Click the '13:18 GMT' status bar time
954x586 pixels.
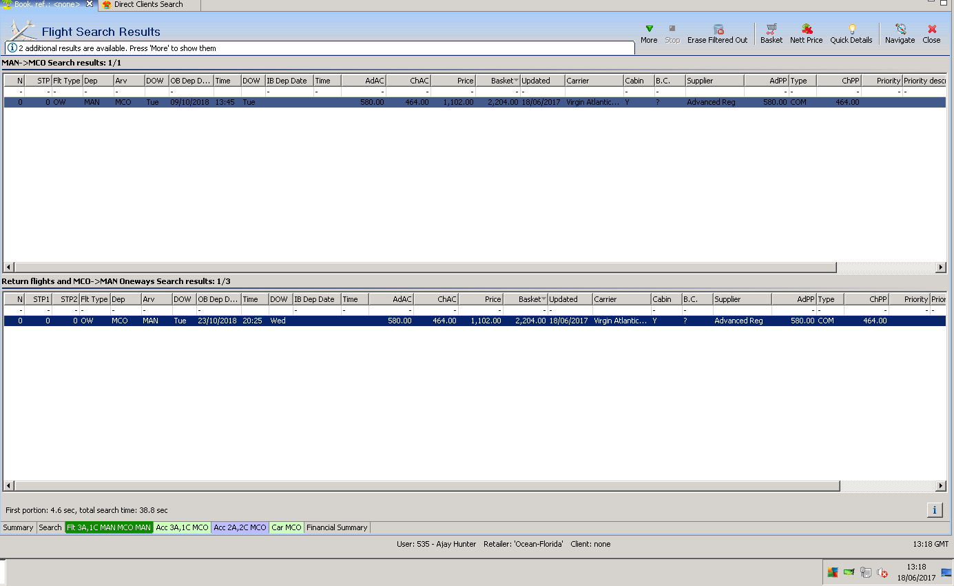(931, 544)
